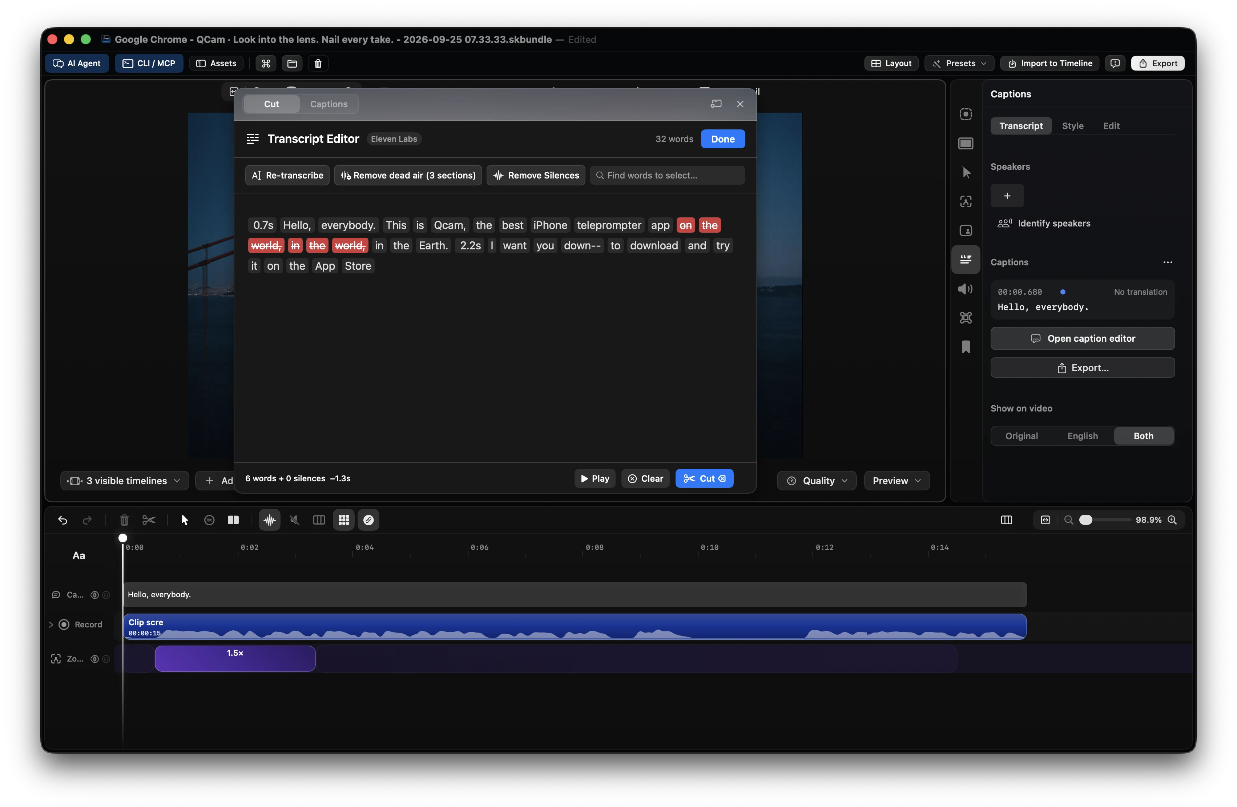The image size is (1237, 807).
Task: Click the undo arrow in timeline toolbar
Action: coord(63,520)
